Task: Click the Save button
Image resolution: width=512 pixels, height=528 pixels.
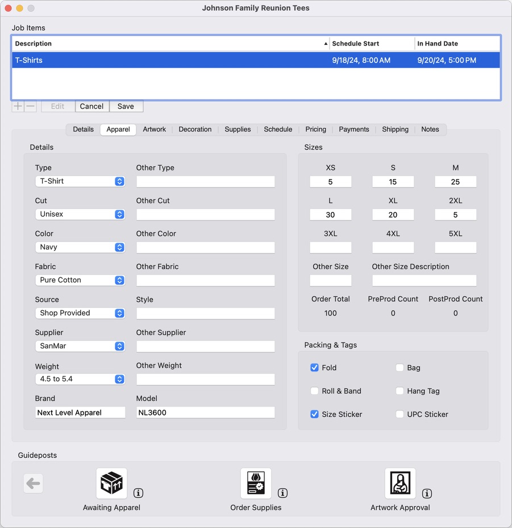Action: [126, 106]
